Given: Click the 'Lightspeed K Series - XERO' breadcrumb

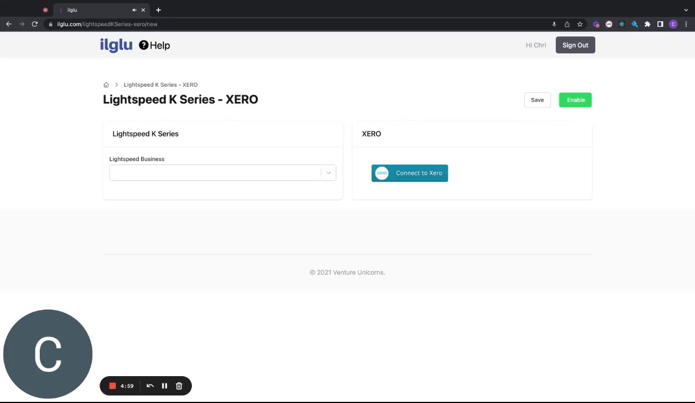Looking at the screenshot, I should click(x=161, y=85).
